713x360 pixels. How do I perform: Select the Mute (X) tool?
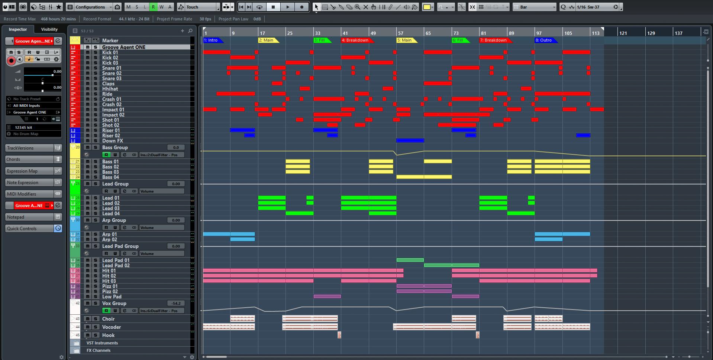pyautogui.click(x=366, y=7)
